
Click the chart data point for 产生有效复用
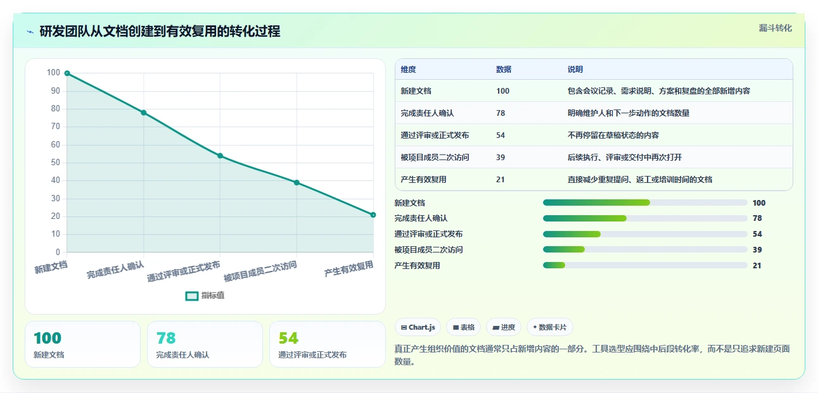point(373,215)
